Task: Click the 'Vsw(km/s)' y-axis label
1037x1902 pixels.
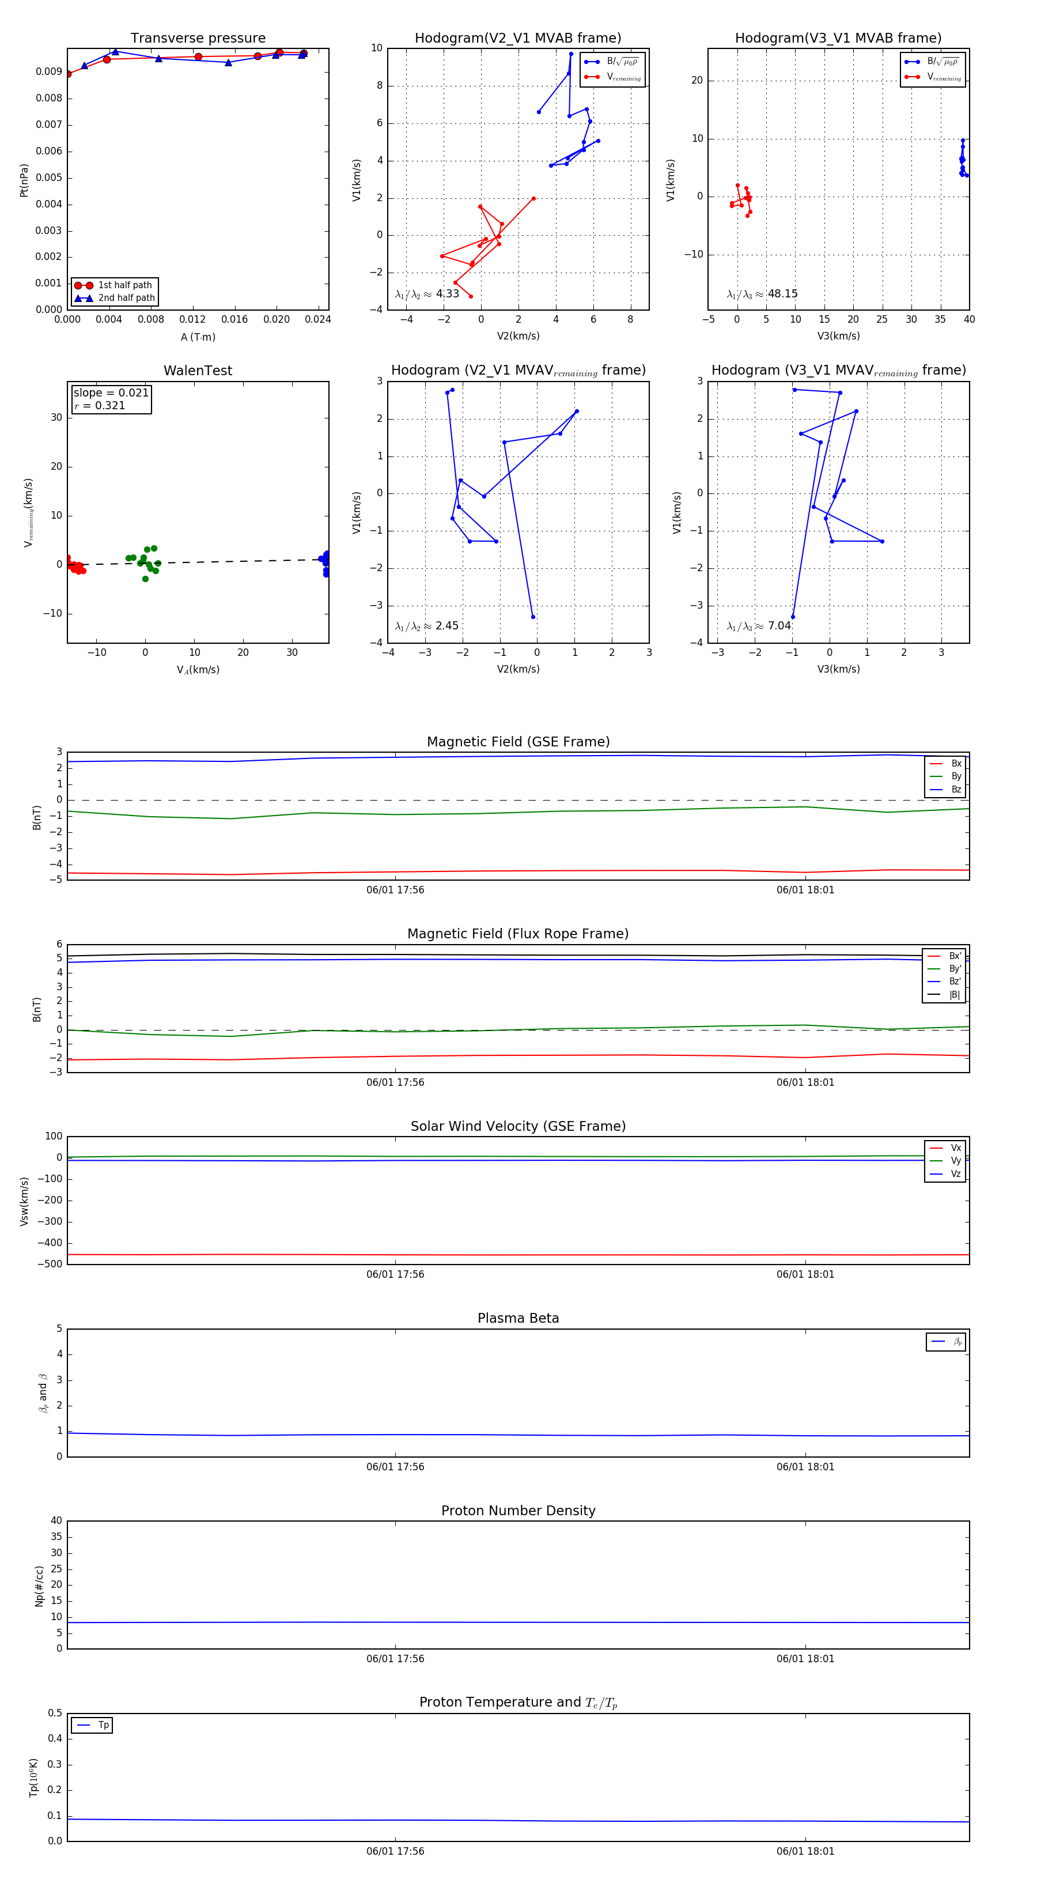Action: coord(24,1201)
